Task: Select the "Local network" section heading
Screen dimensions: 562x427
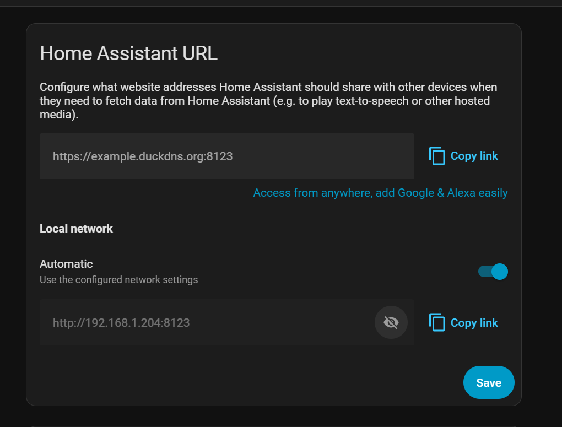Action: [76, 229]
